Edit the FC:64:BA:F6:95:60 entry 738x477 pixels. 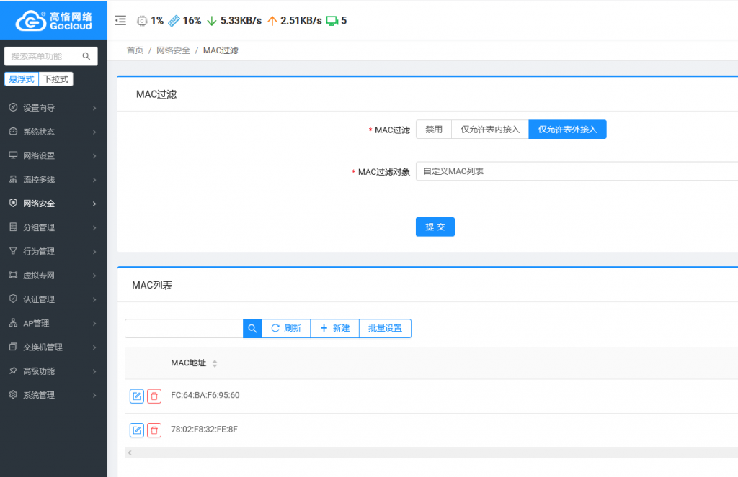(137, 396)
